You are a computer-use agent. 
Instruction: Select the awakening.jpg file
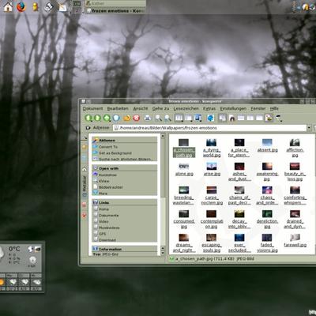[267, 172]
